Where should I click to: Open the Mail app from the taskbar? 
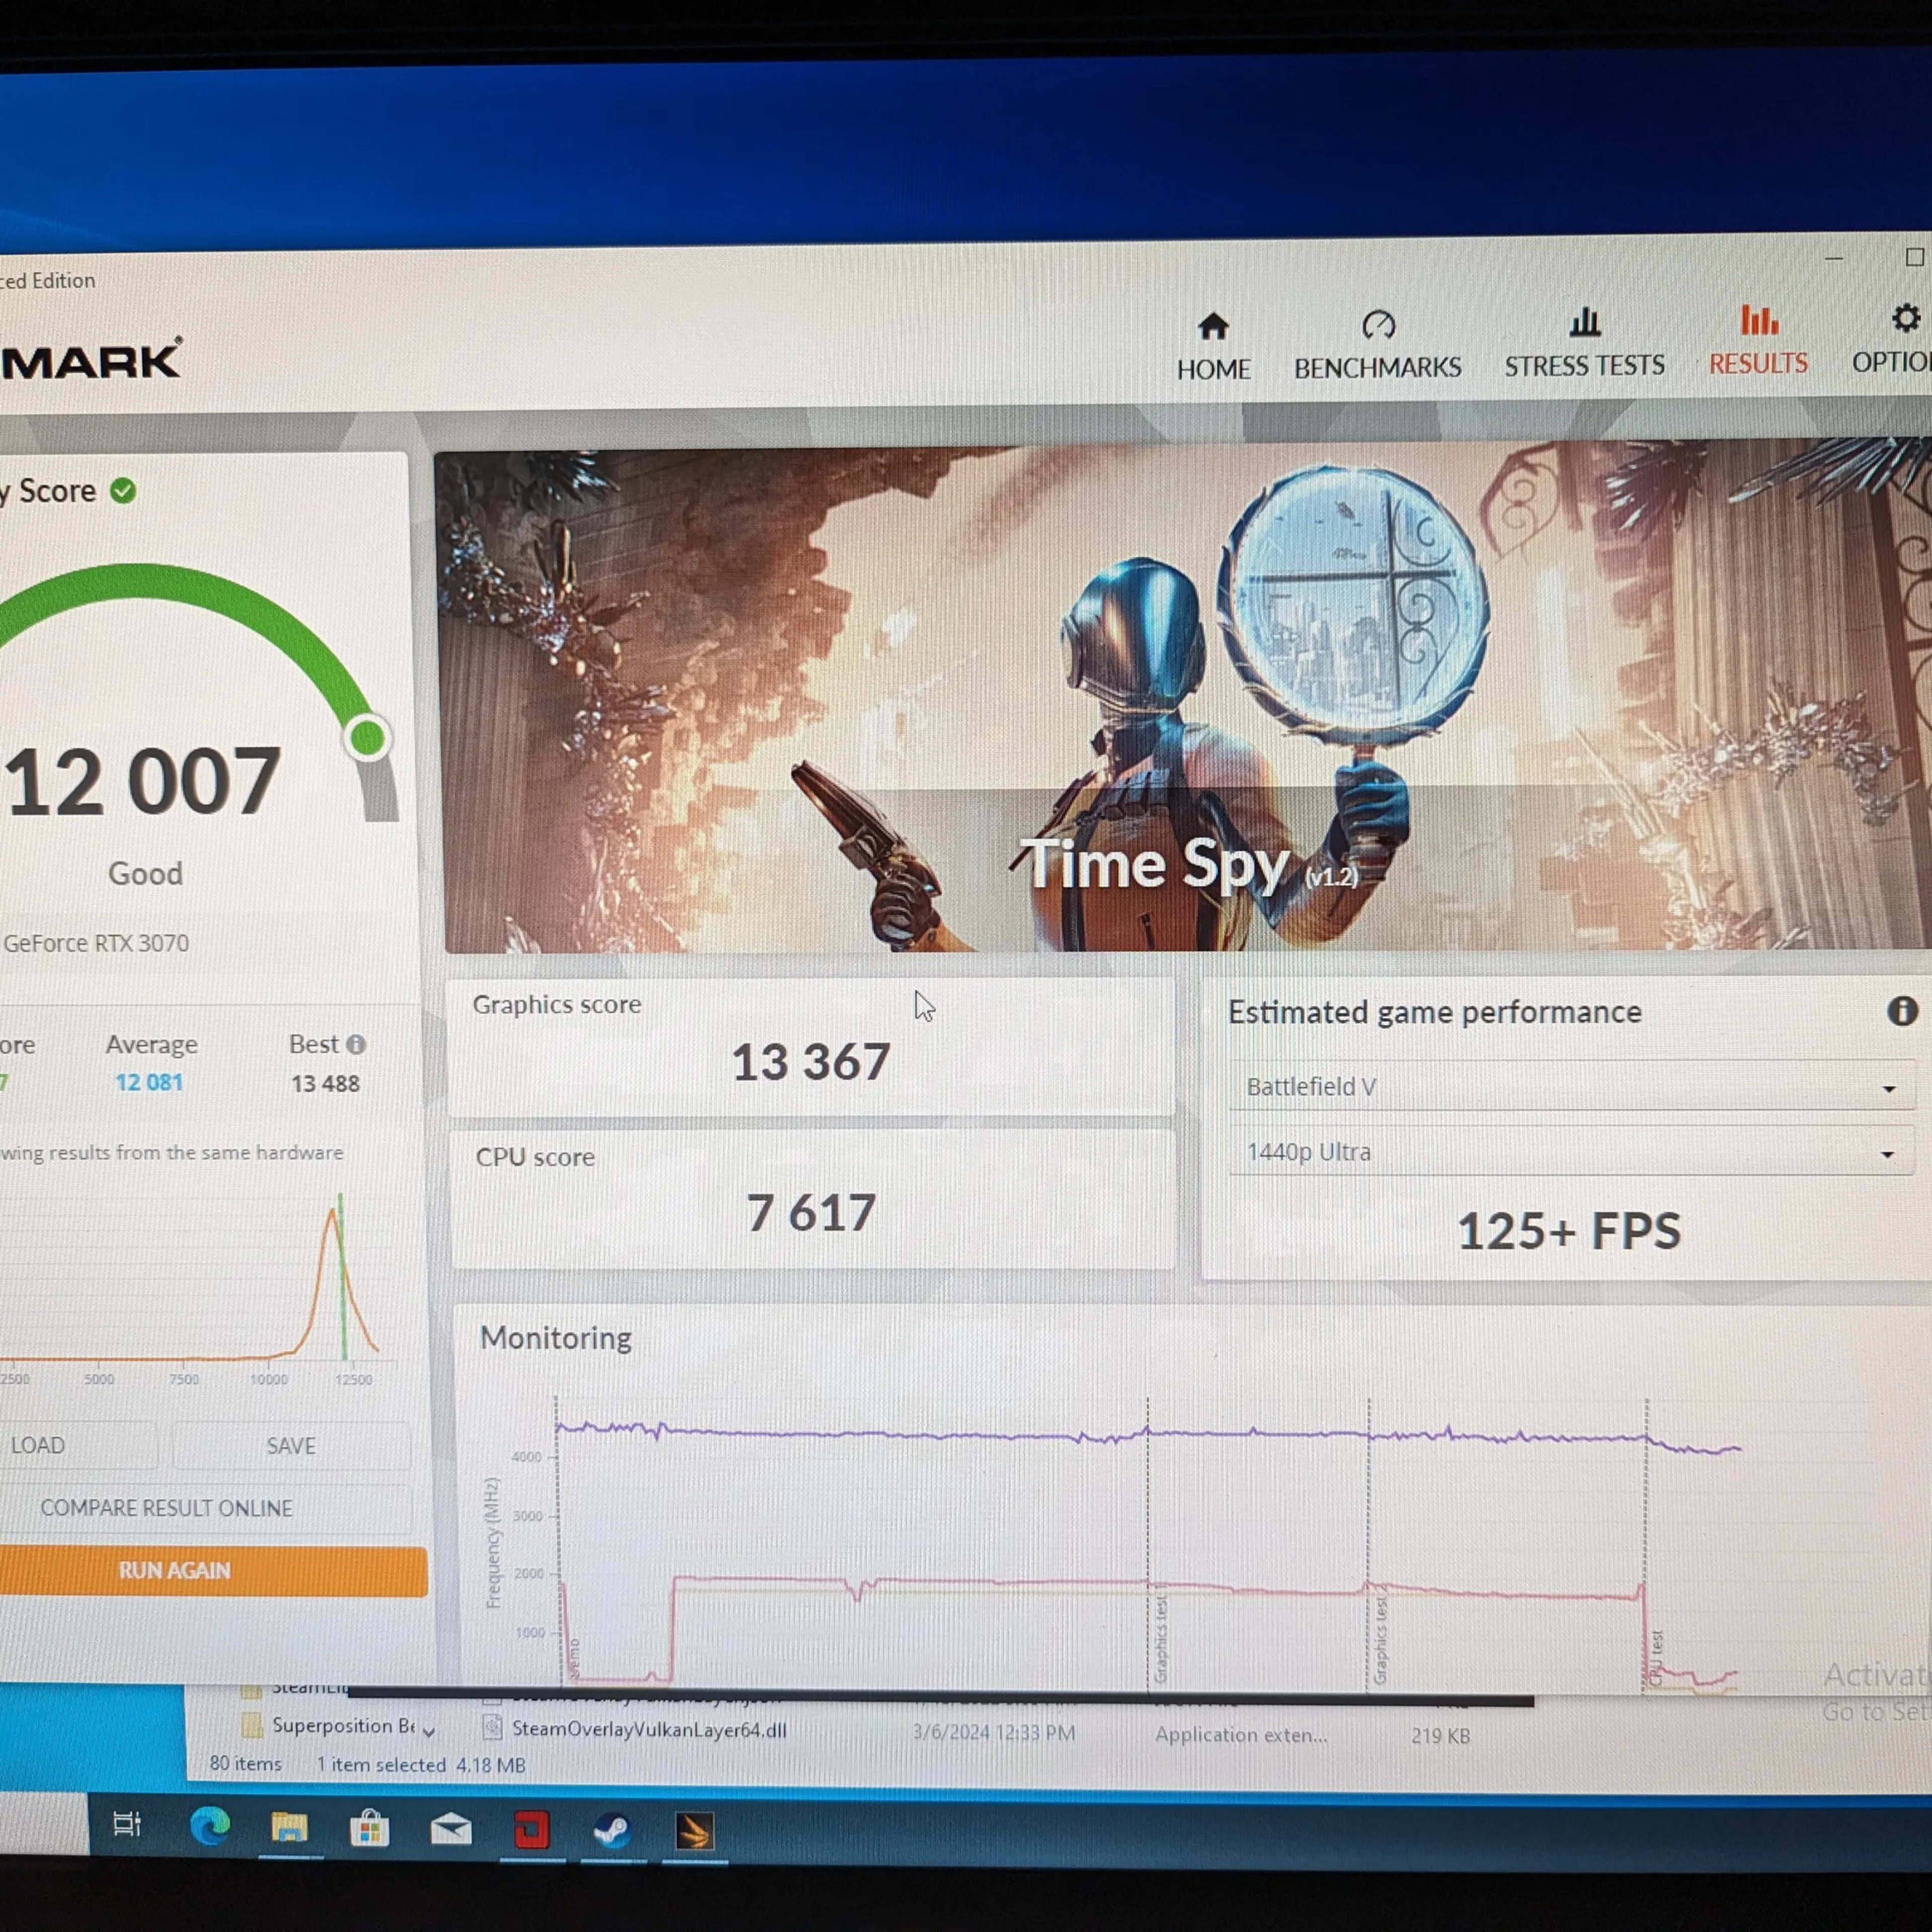coord(451,1830)
